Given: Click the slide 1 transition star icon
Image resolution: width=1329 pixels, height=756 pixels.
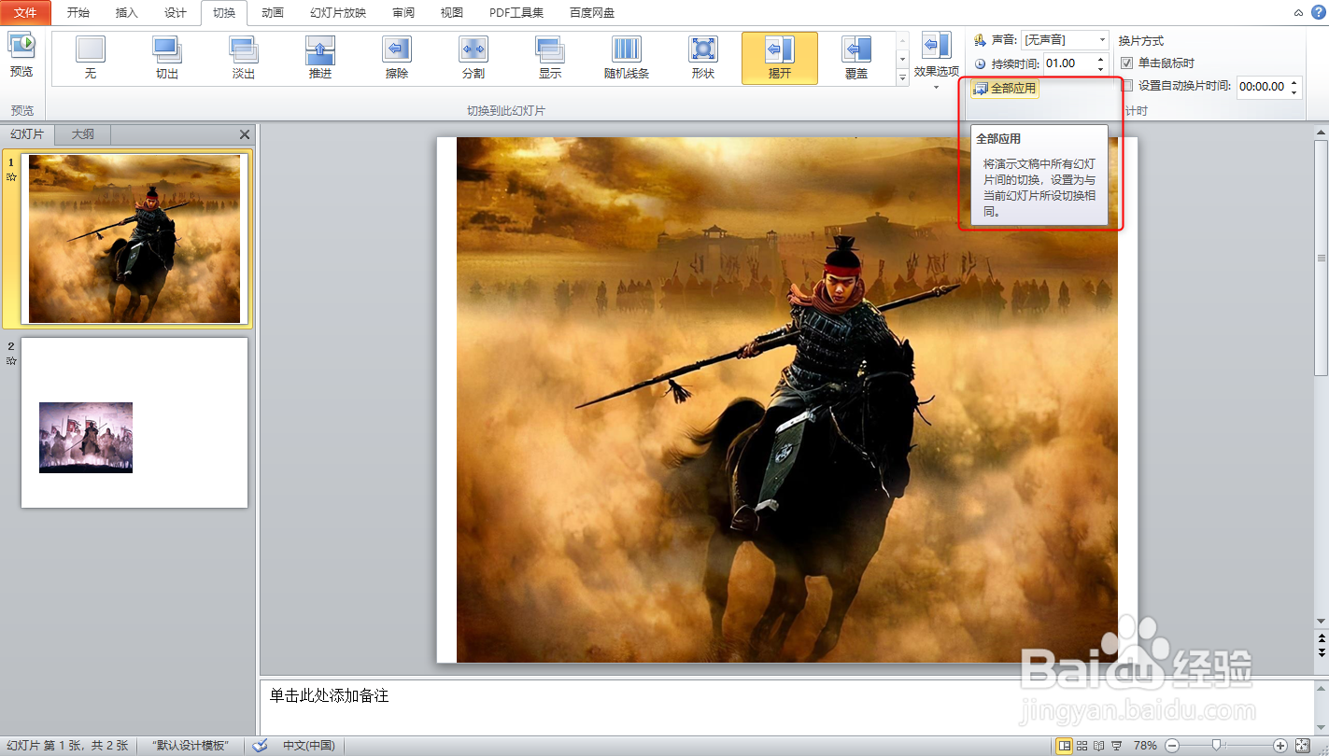Looking at the screenshot, I should [11, 176].
